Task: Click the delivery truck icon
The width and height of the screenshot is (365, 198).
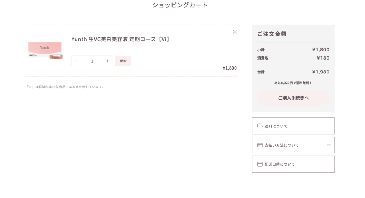Action: pos(260,126)
